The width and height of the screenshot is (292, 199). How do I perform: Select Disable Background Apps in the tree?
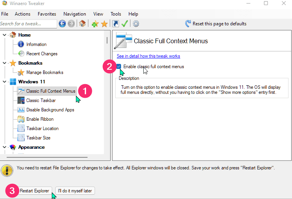50,110
